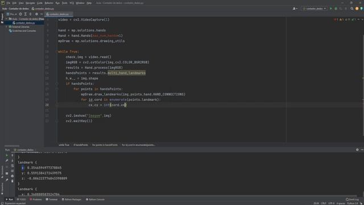
Task: Click the wrench icon in Run panel
Action: tap(7, 161)
